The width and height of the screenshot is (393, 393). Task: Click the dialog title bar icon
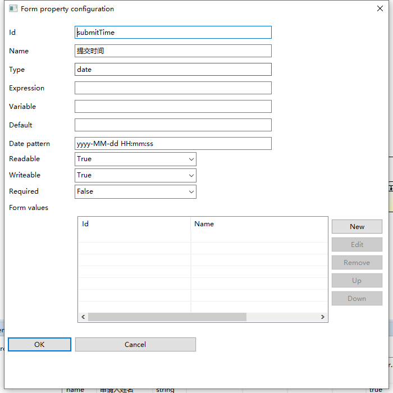(13, 9)
